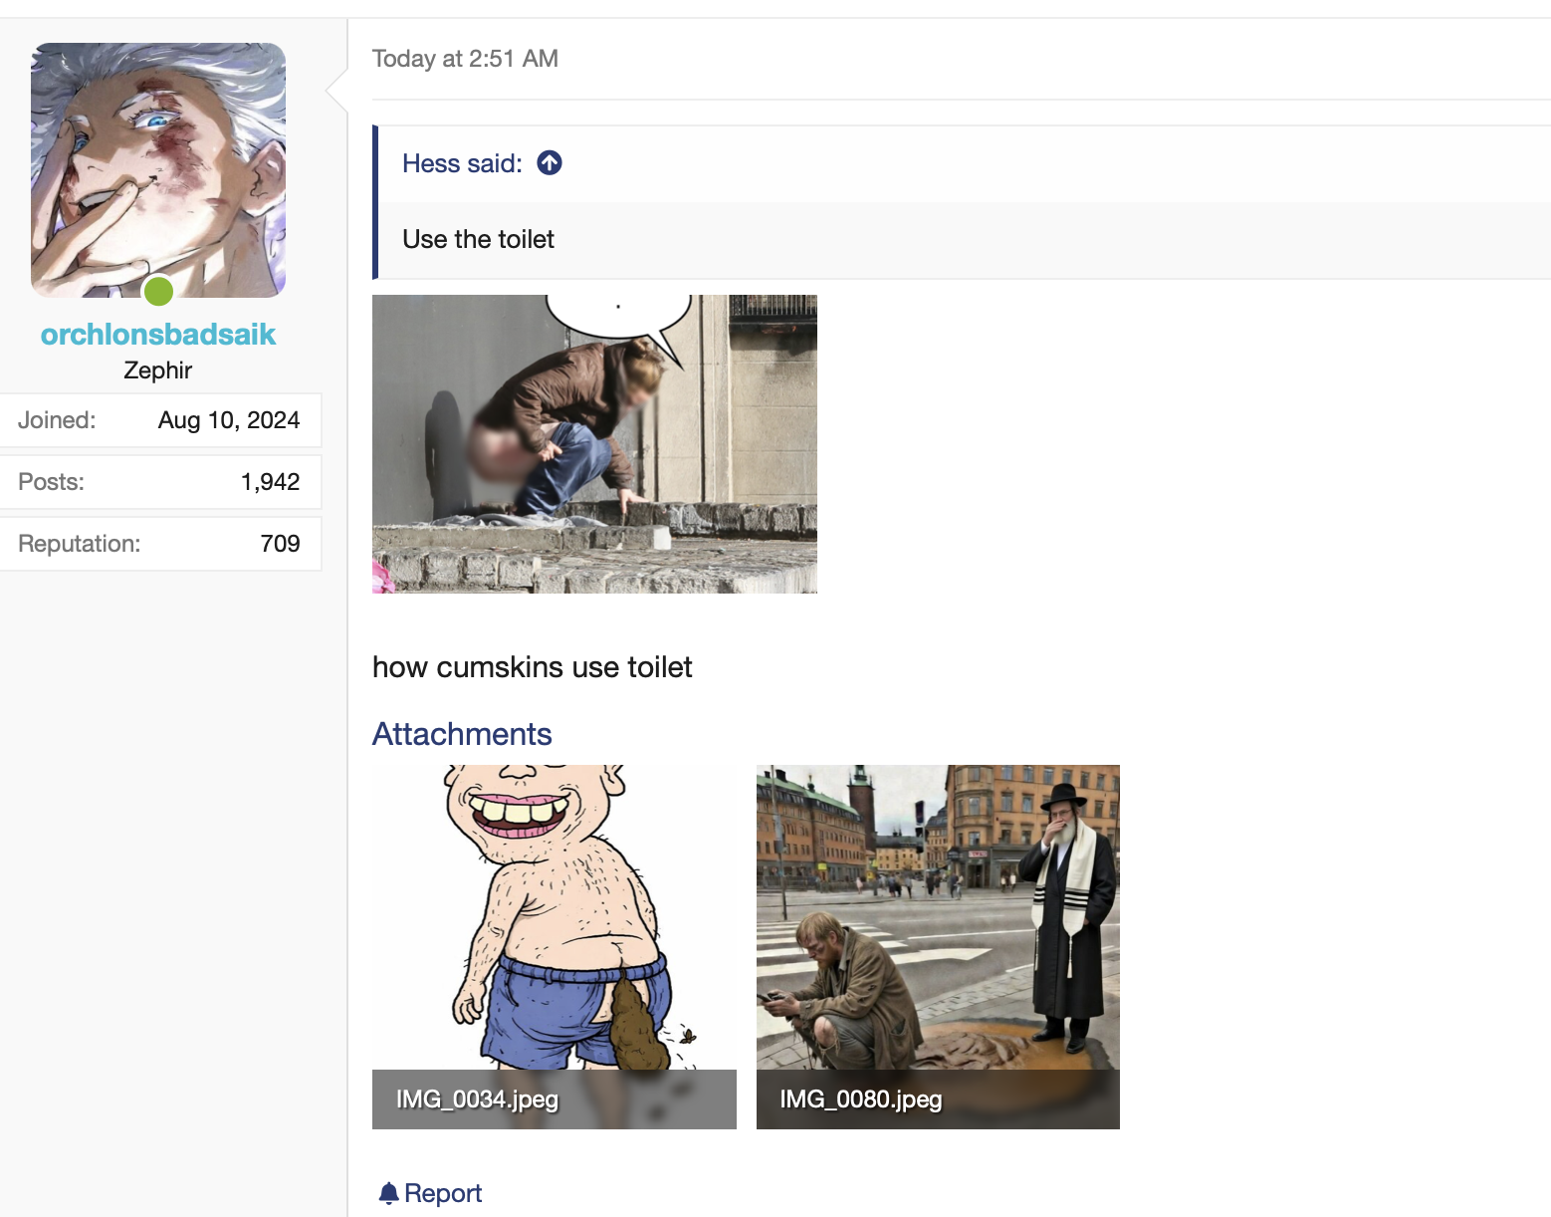Click the "Reputation:" label

pos(80,544)
